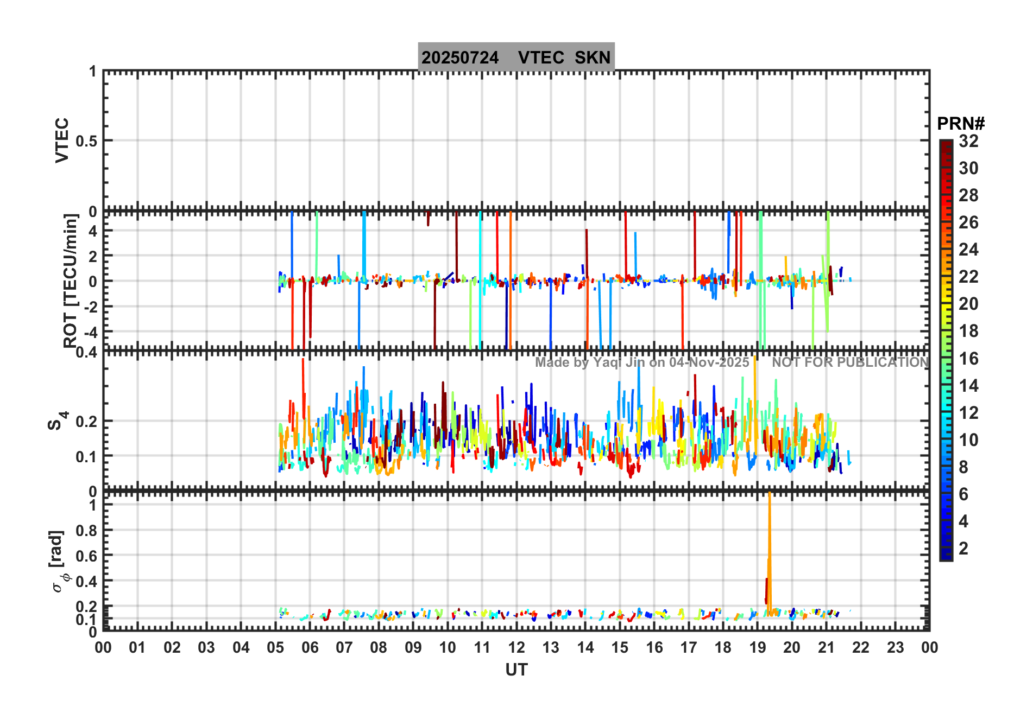Select the 0.6 tick on σφ axis

click(x=86, y=556)
